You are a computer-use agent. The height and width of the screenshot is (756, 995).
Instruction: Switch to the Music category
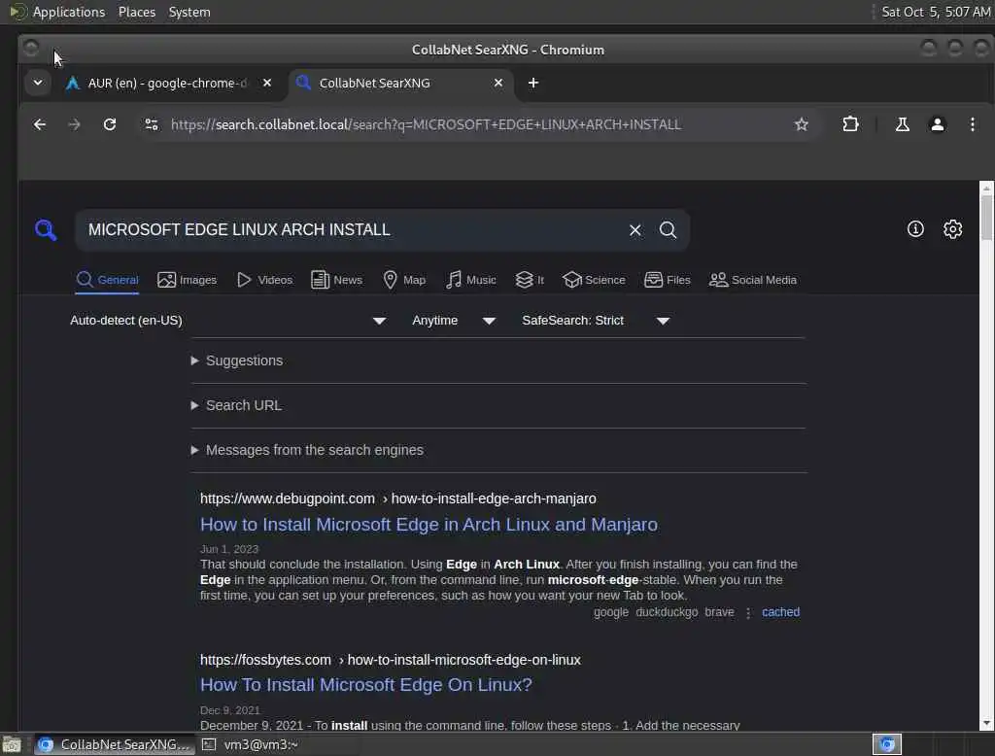coord(471,280)
